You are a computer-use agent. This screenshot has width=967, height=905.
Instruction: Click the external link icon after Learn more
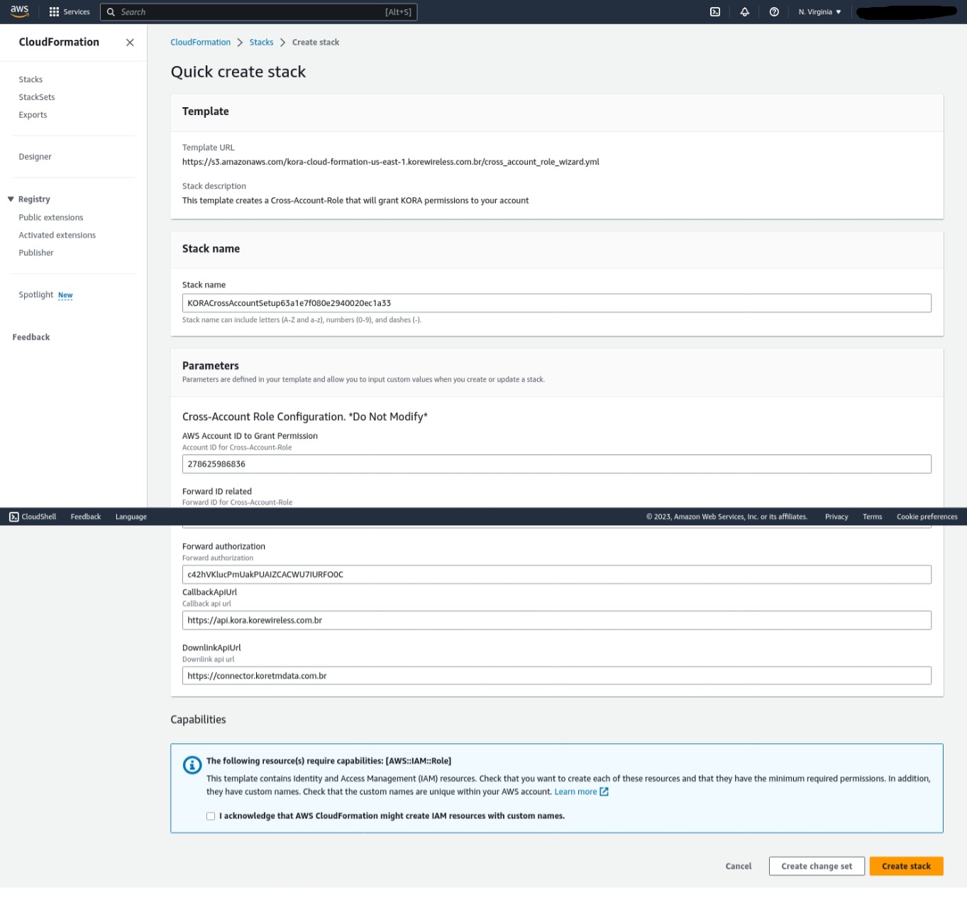604,791
